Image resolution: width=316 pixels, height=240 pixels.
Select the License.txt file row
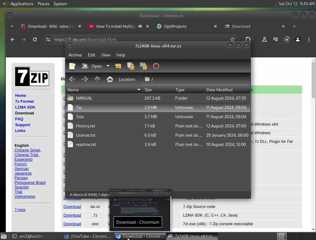tap(158, 135)
